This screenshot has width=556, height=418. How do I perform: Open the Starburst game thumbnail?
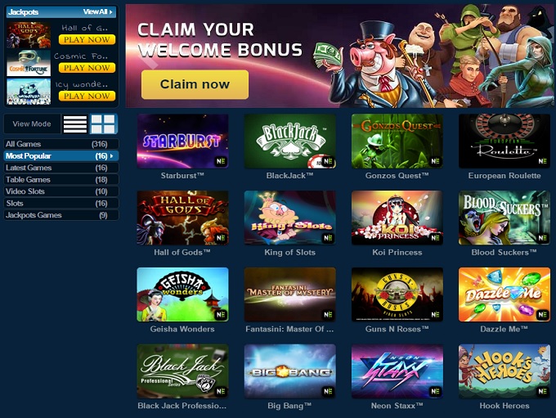(182, 142)
